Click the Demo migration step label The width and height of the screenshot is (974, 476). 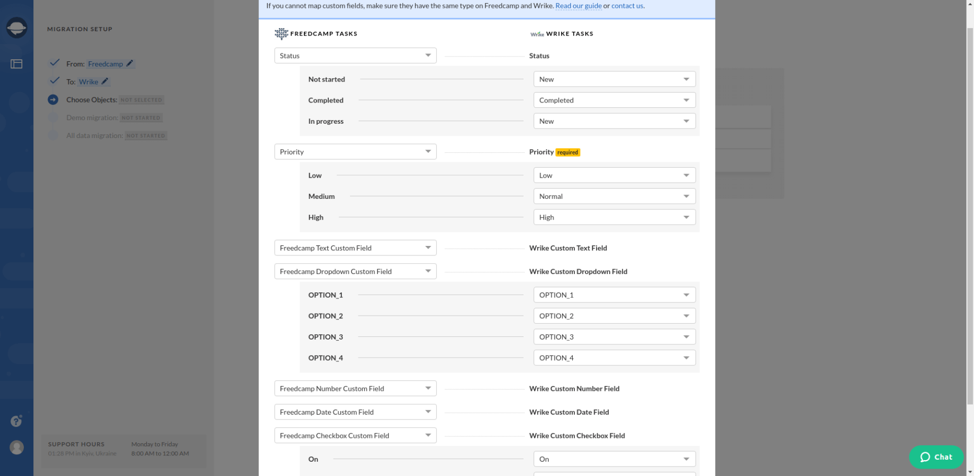[x=92, y=118]
